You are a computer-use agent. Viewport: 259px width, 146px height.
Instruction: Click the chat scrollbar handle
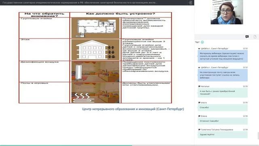(x=258, y=136)
